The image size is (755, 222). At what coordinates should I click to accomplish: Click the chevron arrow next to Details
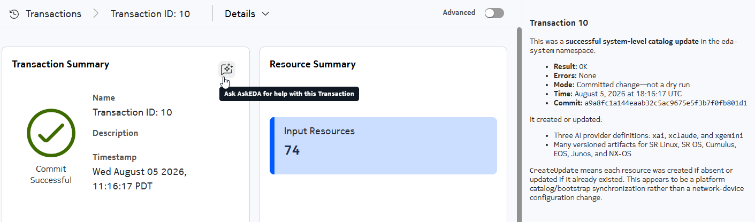coord(265,14)
